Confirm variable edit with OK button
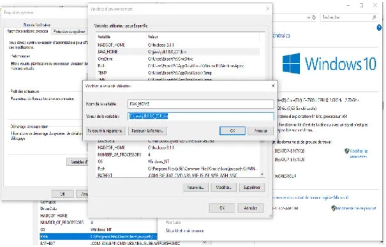This screenshot has width=386, height=247. pos(232,131)
